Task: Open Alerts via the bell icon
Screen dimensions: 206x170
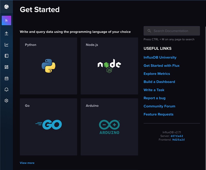Action: coord(6,90)
